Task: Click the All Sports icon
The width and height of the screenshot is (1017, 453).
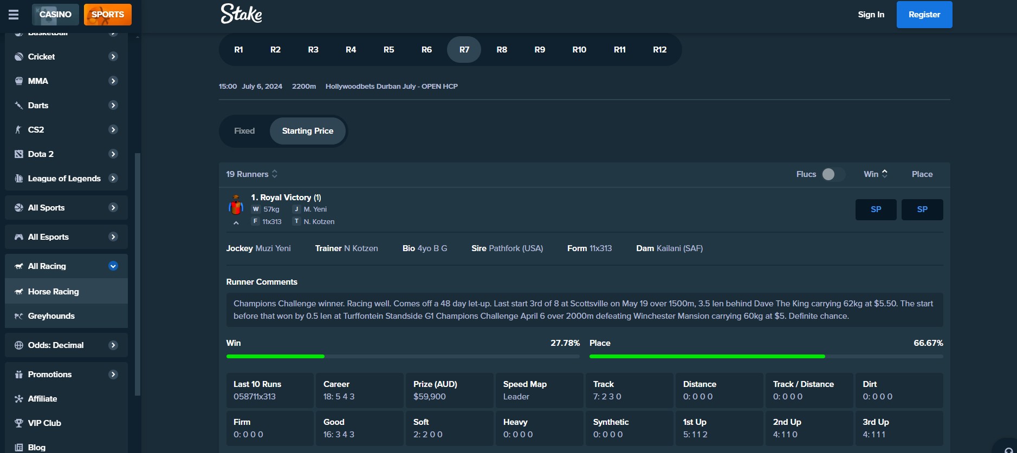Action: [x=18, y=207]
